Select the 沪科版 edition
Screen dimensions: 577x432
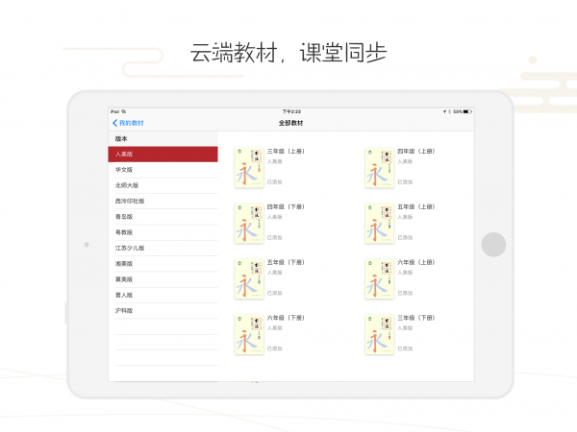pyautogui.click(x=163, y=311)
